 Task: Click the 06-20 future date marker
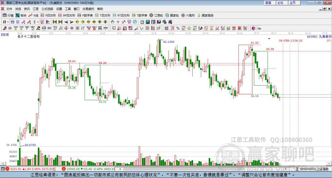click(298, 40)
